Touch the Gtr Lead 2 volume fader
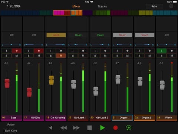Screen dimensions: 178x134 pos(96,91)
